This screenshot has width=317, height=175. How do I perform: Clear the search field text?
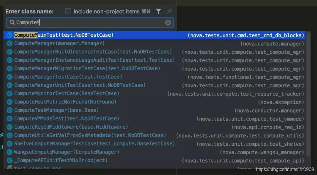pyautogui.click(x=168, y=23)
